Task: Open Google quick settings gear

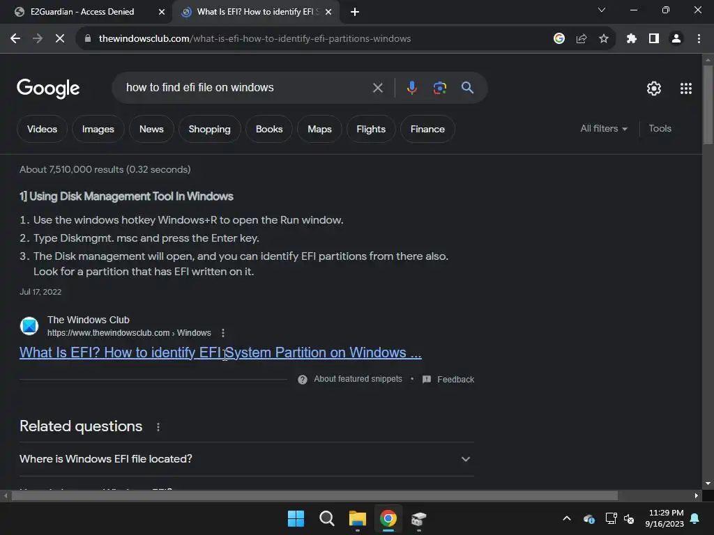Action: [654, 88]
